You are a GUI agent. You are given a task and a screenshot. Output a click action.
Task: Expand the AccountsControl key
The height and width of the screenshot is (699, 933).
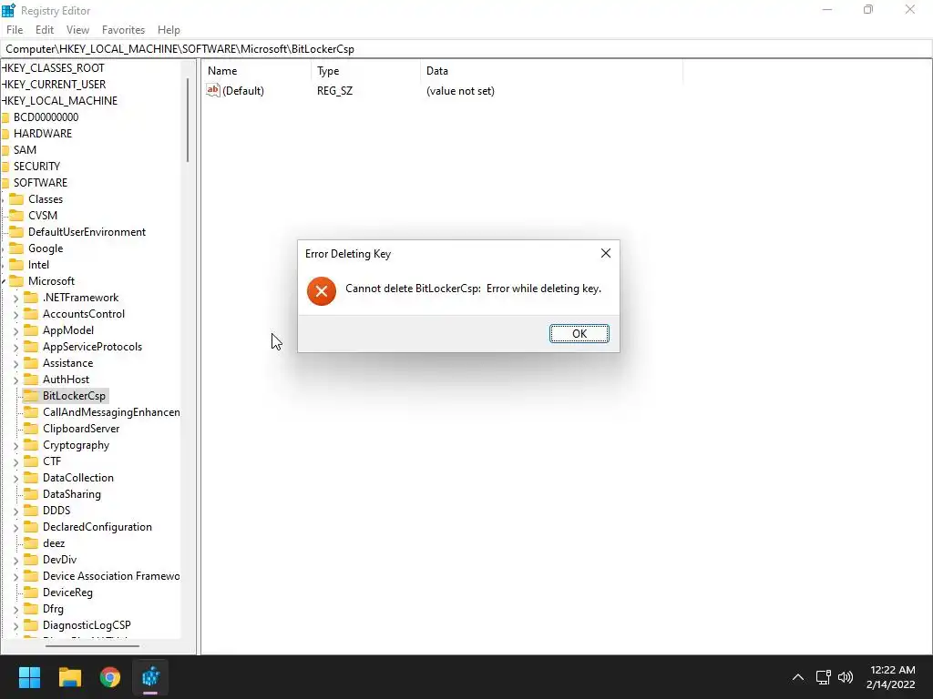click(16, 314)
